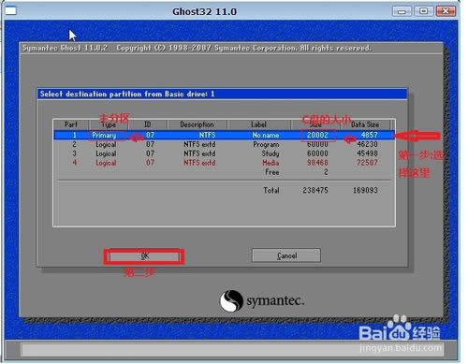This screenshot has height=364, width=468.
Task: Click the Description column header
Action: (x=197, y=124)
